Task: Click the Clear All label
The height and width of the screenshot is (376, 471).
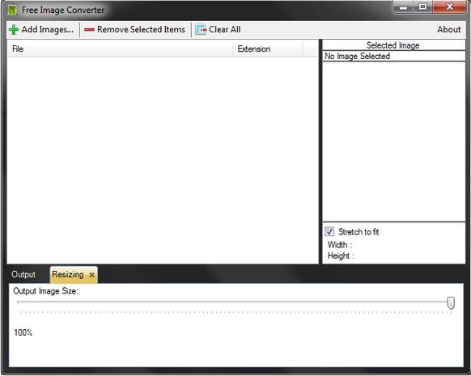Action: [225, 29]
